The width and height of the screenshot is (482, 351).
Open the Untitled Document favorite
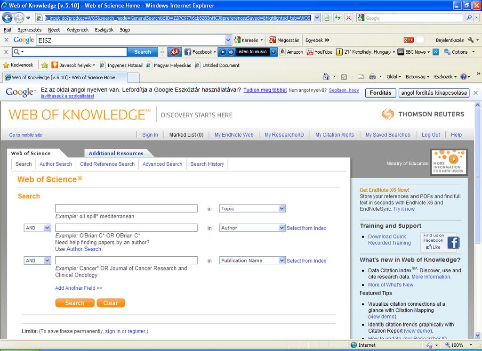pos(217,65)
